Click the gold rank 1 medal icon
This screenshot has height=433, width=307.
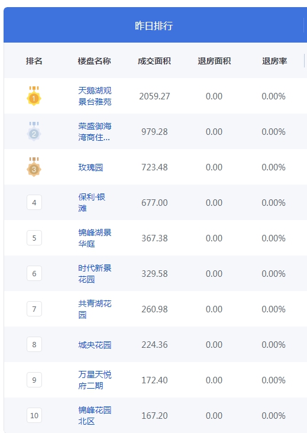point(34,96)
